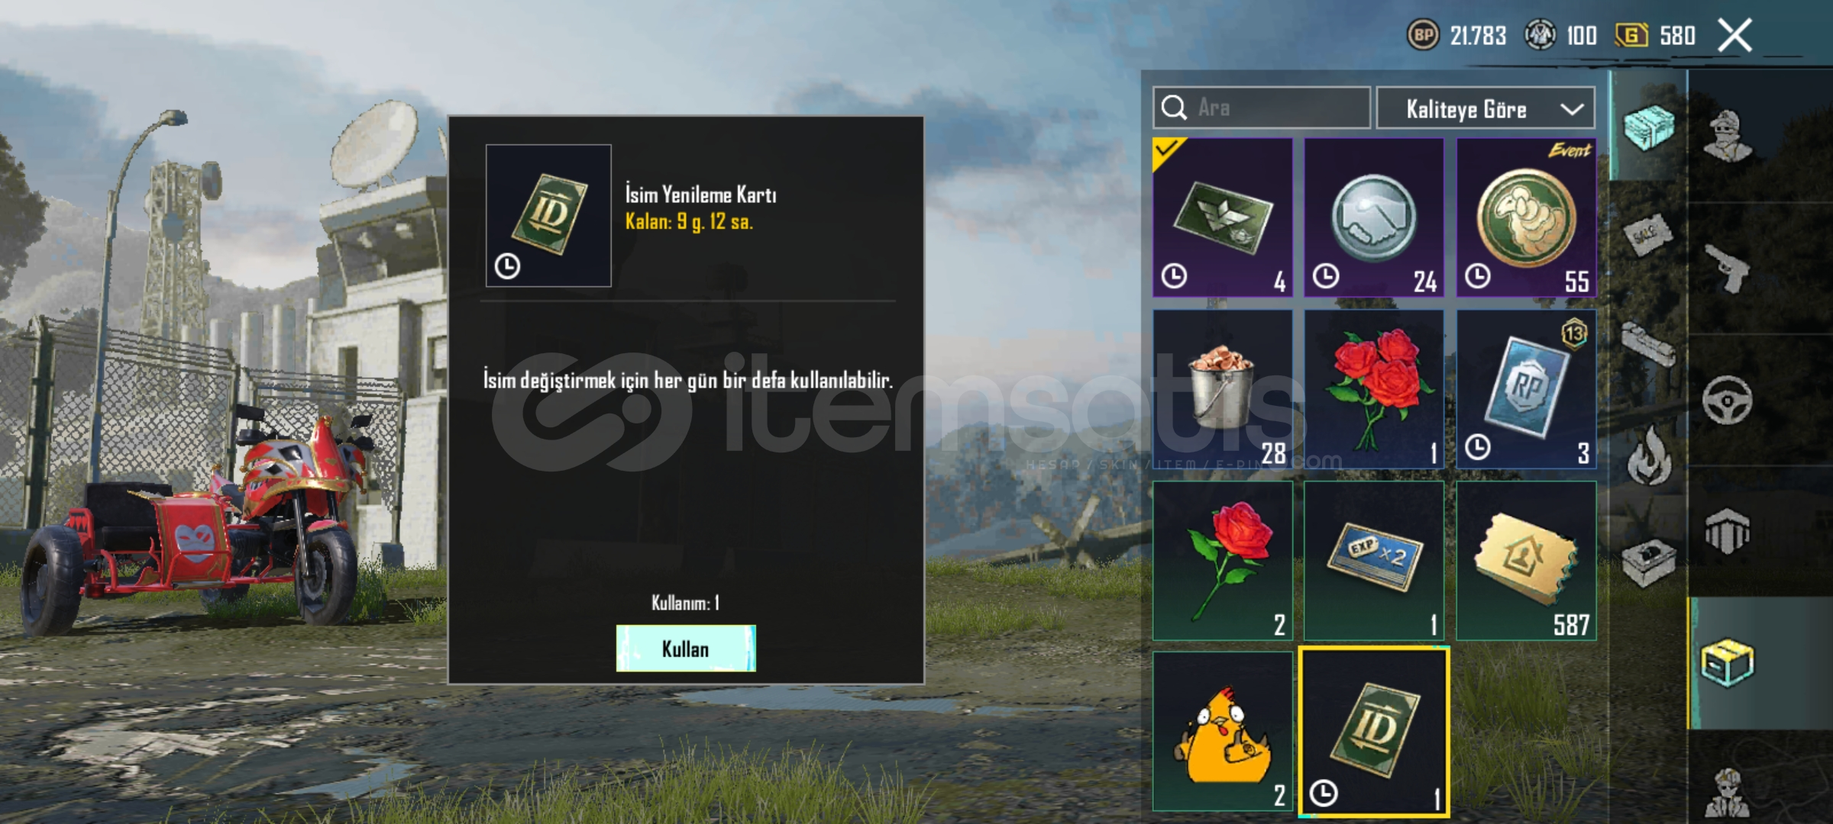1833x824 pixels.
Task: Select the Event chicken medal item
Action: click(1526, 217)
